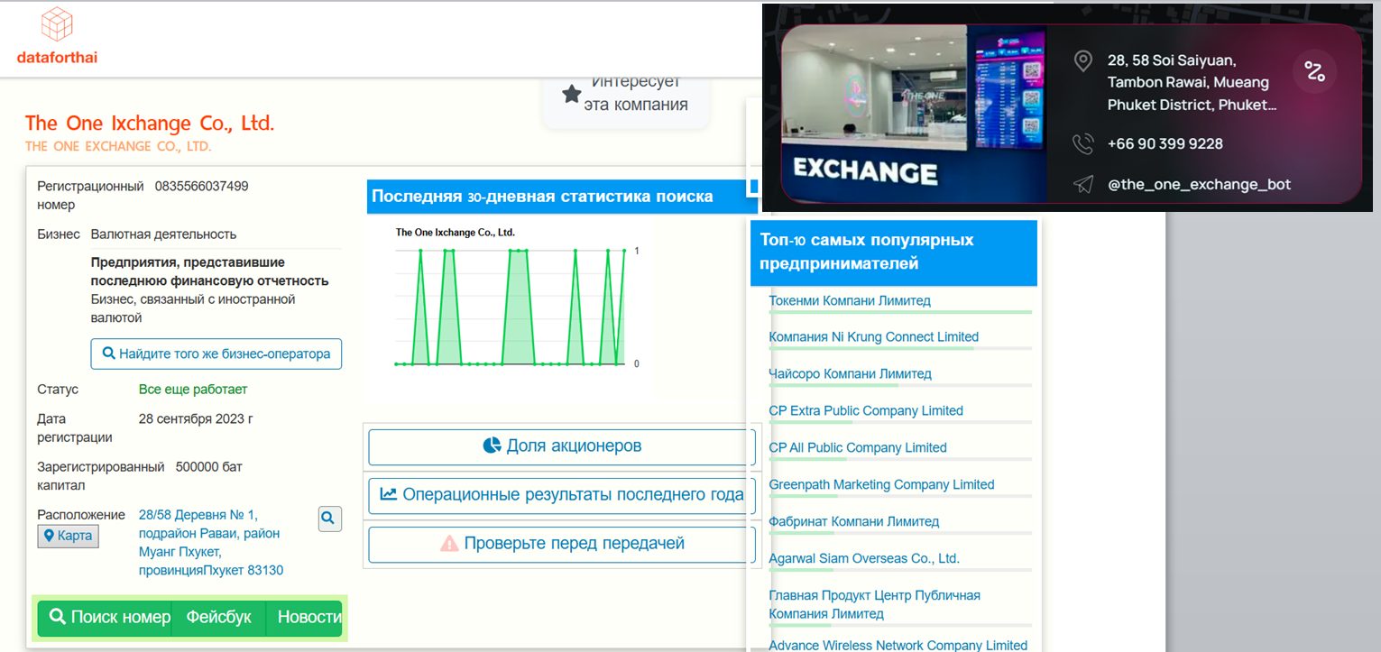
Task: Select 'Чайсоро Компани Лимитед' link
Action: coord(851,373)
